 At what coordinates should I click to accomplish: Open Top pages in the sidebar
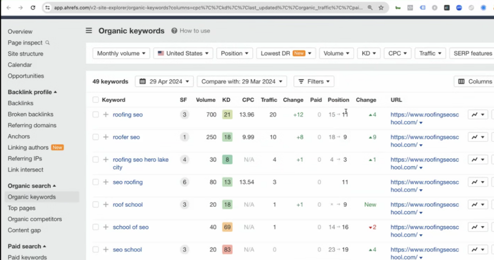click(21, 208)
